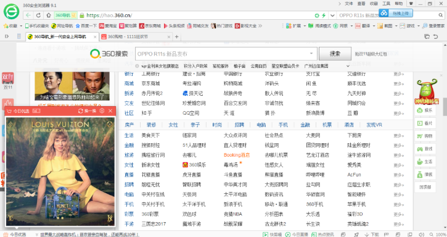Screen dimensions: 447x237
Task: Close the 360购物 tab
Action: (169, 36)
